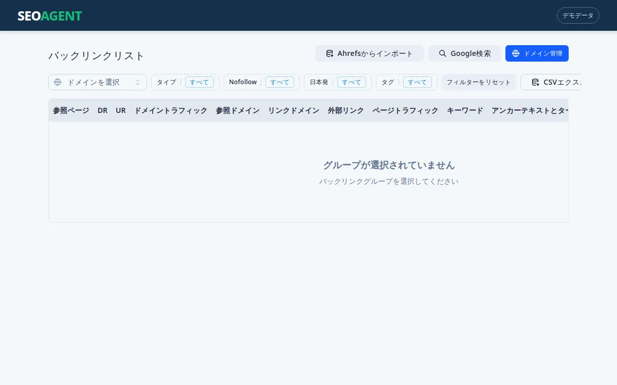Image resolution: width=617 pixels, height=385 pixels.
Task: Sort by 参照ドメイン column header
Action: pyautogui.click(x=238, y=110)
